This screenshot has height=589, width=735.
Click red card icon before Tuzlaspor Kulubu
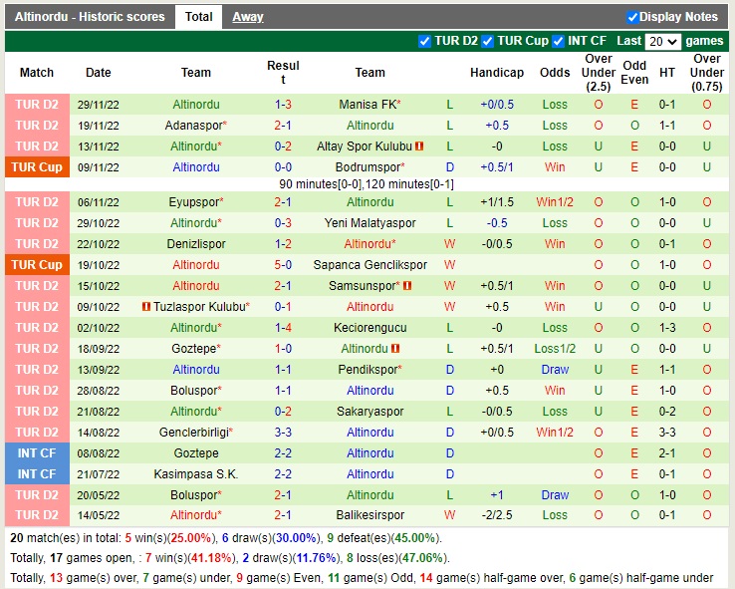pos(146,307)
